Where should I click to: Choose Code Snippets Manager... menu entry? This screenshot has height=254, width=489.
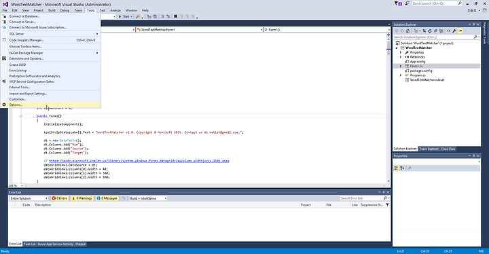coord(51,40)
